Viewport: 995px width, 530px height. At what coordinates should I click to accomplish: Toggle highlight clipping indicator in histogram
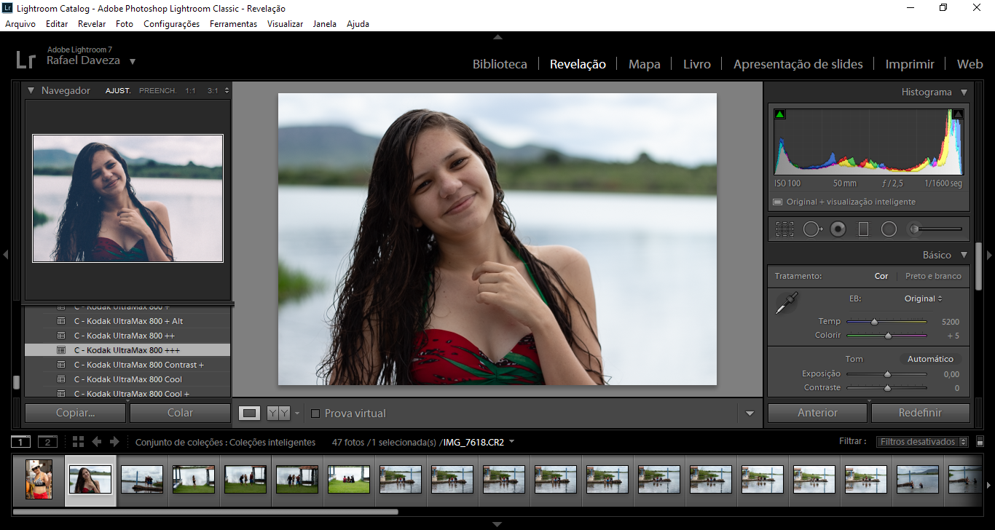tap(958, 114)
